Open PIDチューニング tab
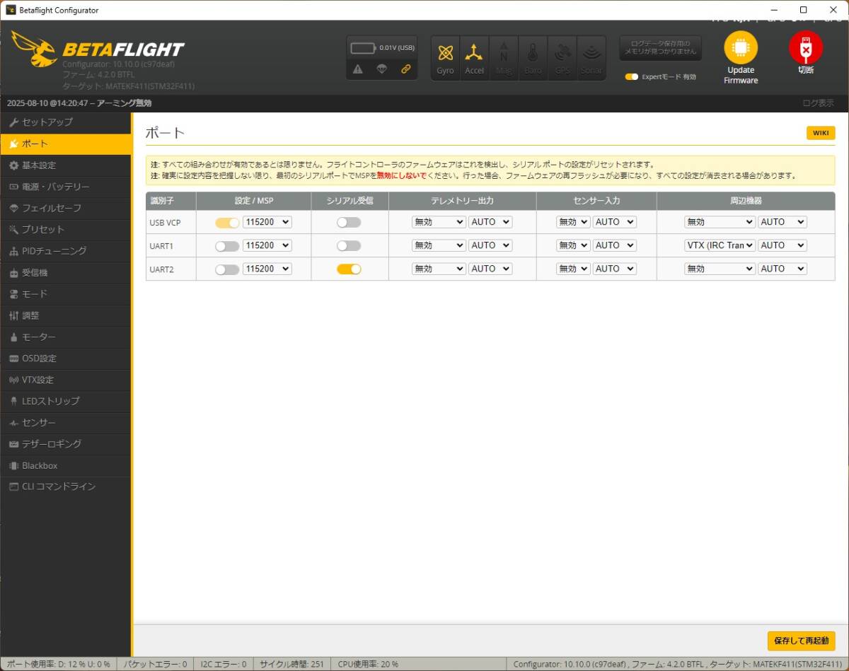 coord(66,251)
